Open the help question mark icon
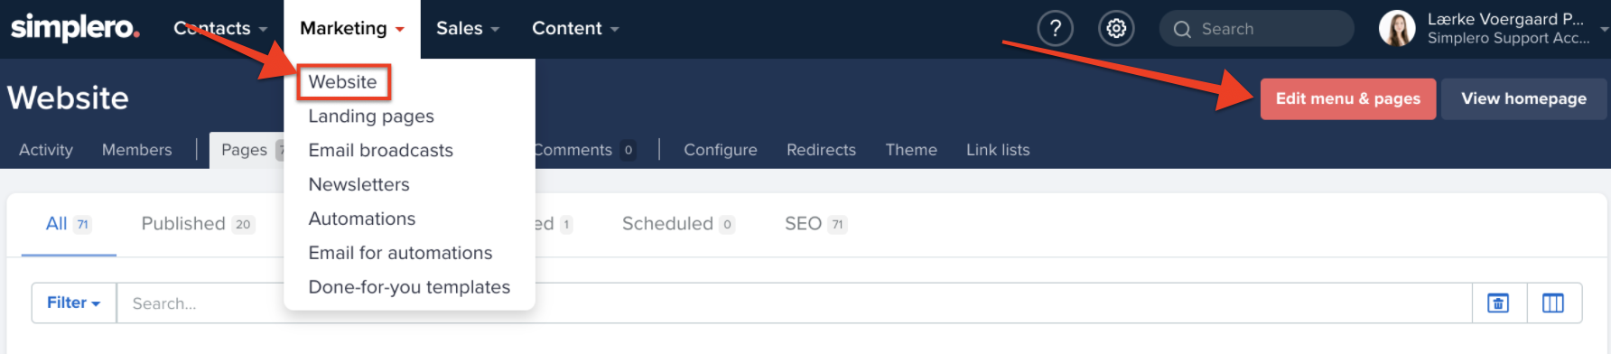This screenshot has width=1611, height=354. (x=1055, y=29)
